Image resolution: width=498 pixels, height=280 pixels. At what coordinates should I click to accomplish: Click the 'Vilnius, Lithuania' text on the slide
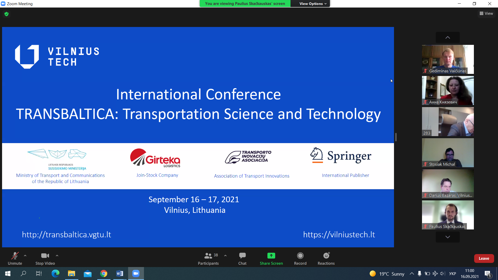pyautogui.click(x=195, y=210)
